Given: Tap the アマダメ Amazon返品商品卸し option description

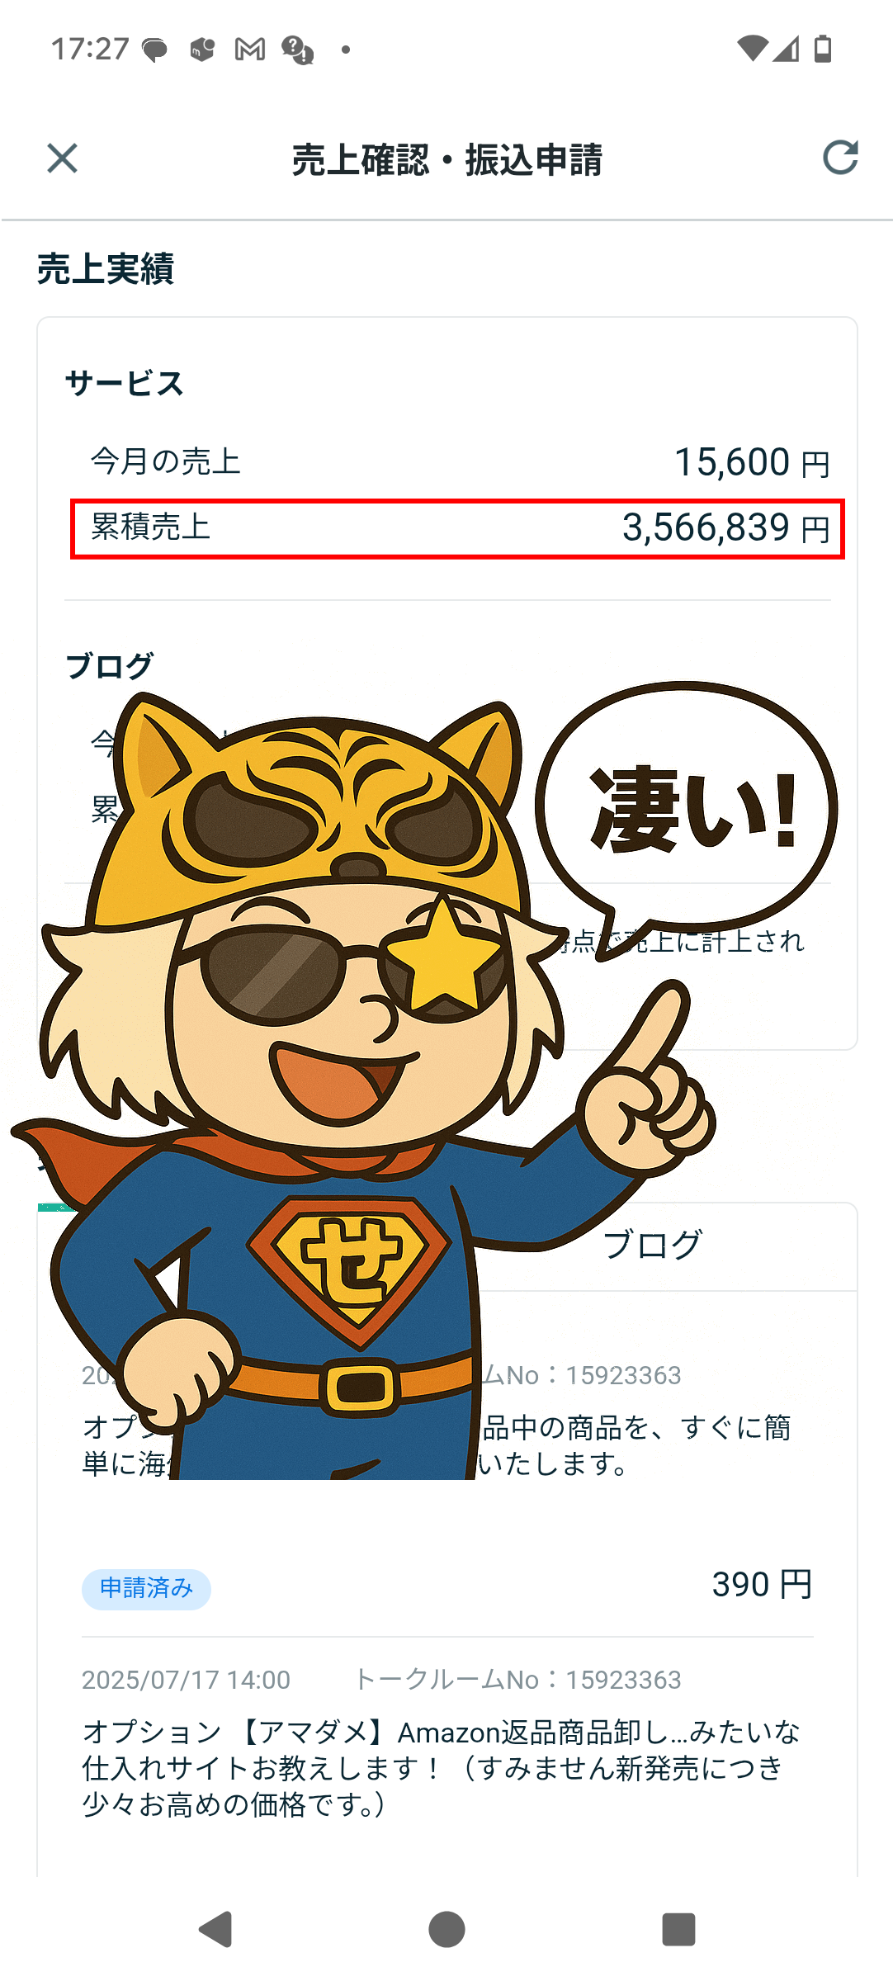Looking at the screenshot, I should tap(441, 1768).
